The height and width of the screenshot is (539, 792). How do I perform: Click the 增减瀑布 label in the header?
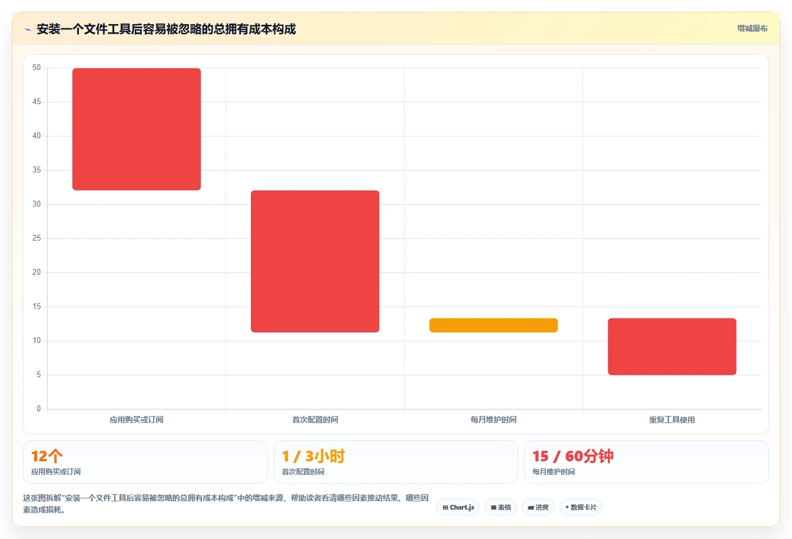752,28
